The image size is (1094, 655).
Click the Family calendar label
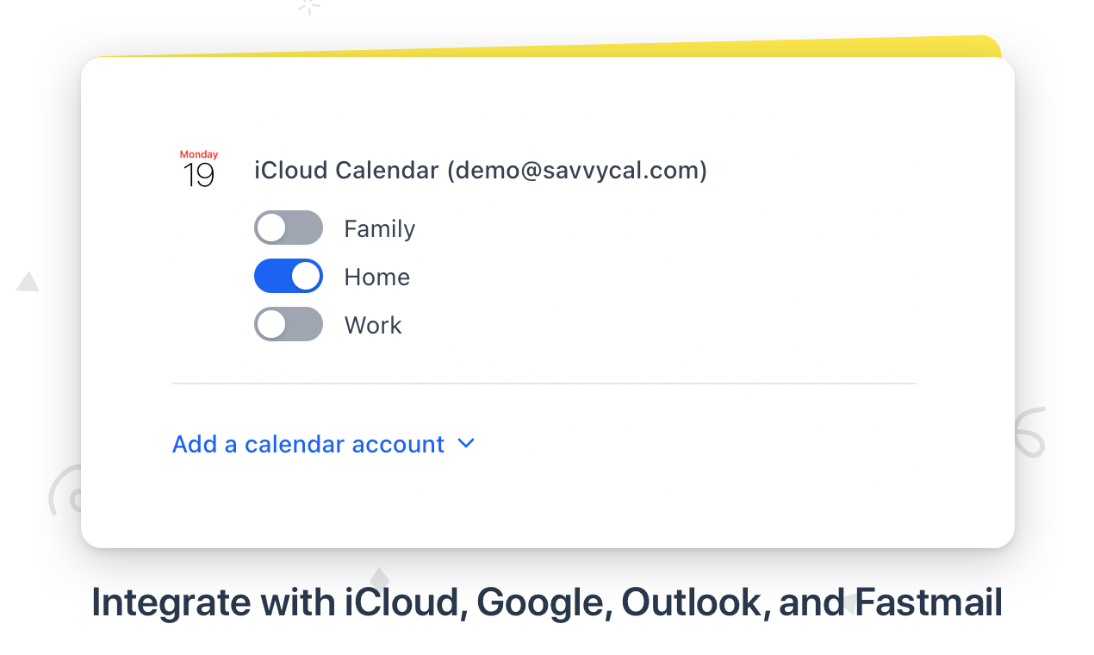click(x=379, y=228)
